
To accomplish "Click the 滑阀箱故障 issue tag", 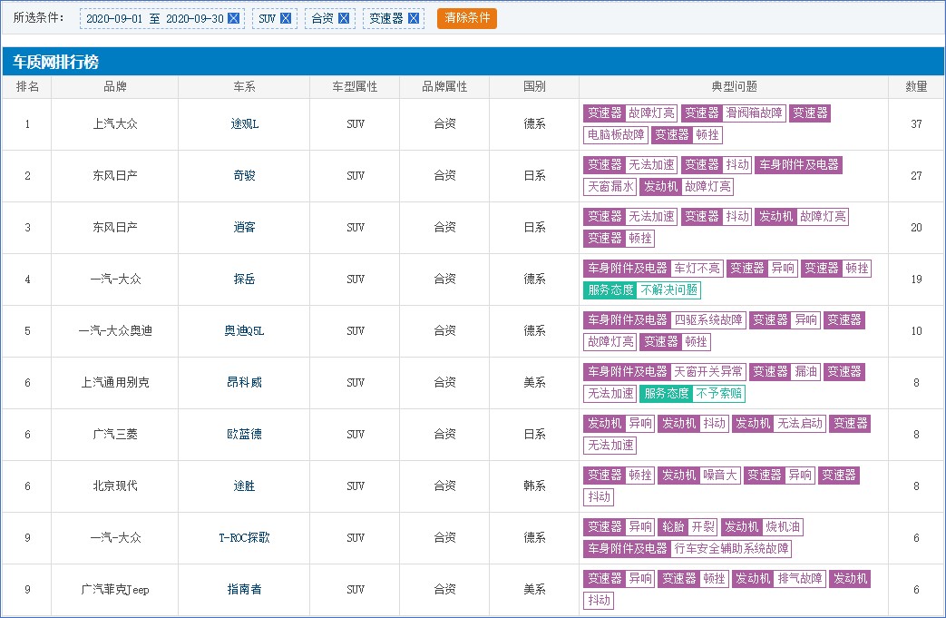I will coord(754,113).
